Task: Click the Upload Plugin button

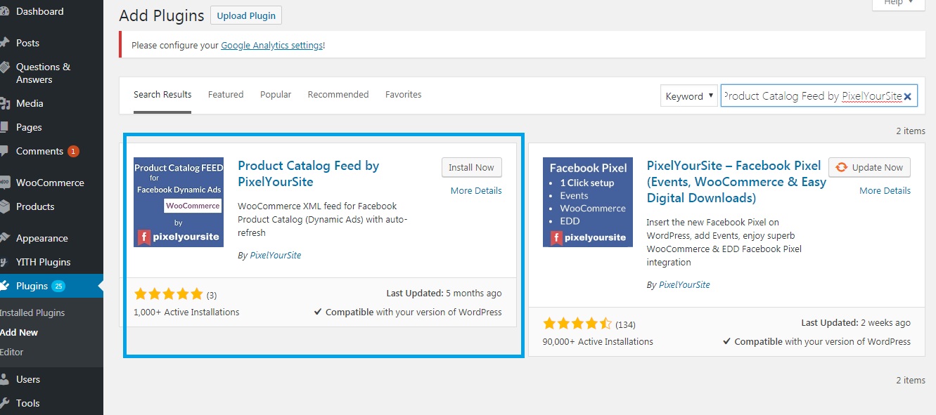Action: pos(246,16)
